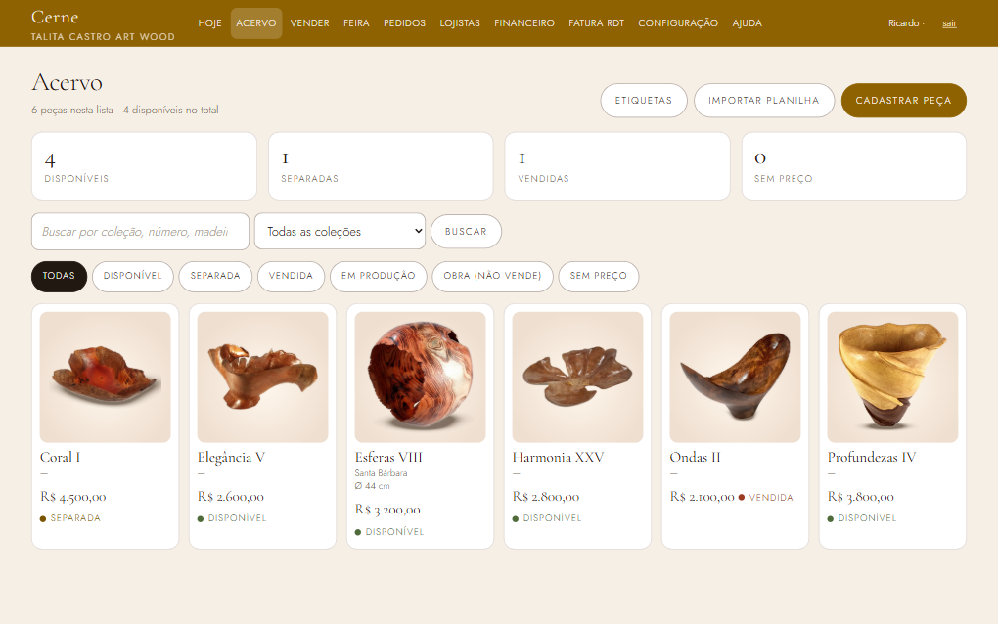
Task: Open the Coral I piece thumbnail
Action: 105,378
